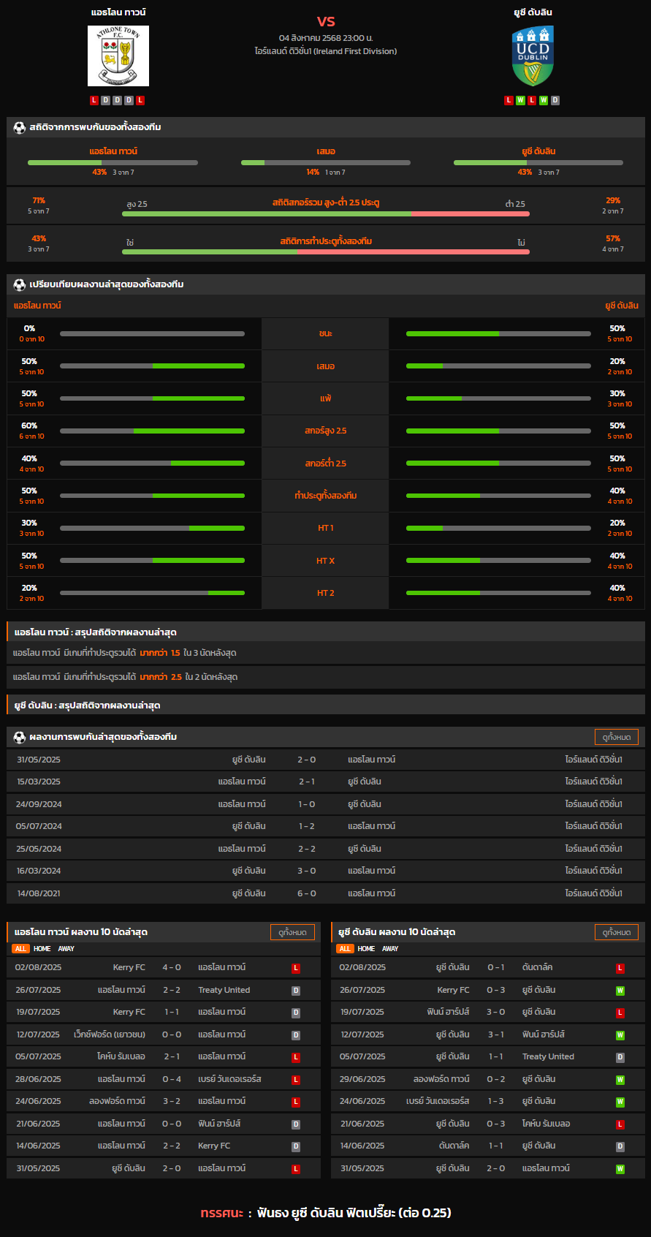Click 'Kerry FC' in Athlone 14/06/2025 row

click(214, 1146)
